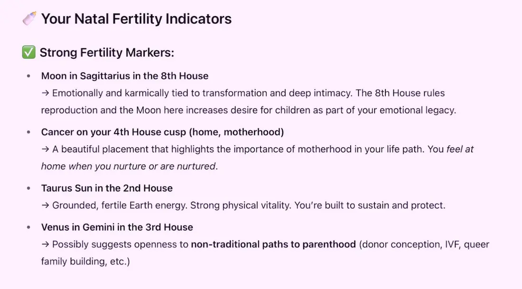Click arrow before 'Emotionally and karmically tied'
The height and width of the screenshot is (289, 522).
point(46,93)
